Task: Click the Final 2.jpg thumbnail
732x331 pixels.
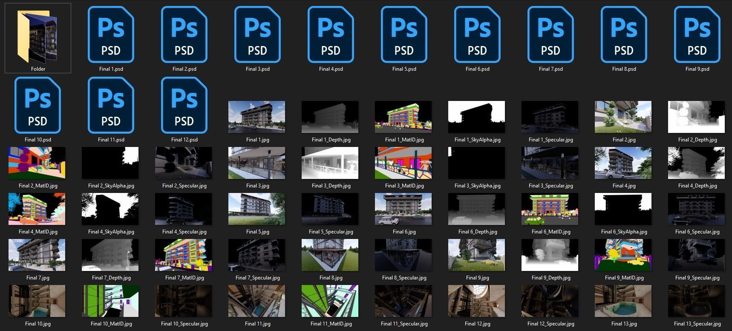Action: tap(623, 117)
